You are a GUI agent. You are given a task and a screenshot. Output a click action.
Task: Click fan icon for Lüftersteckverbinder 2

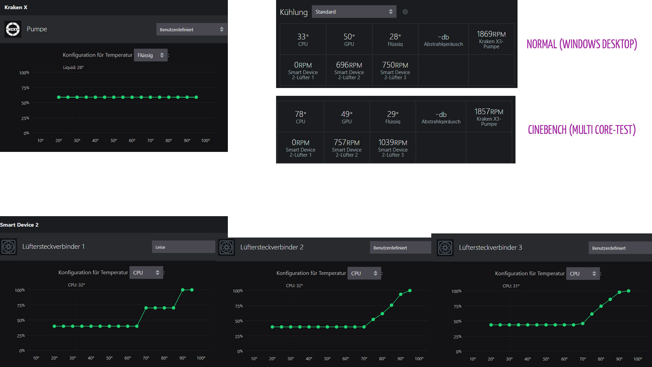pos(227,247)
